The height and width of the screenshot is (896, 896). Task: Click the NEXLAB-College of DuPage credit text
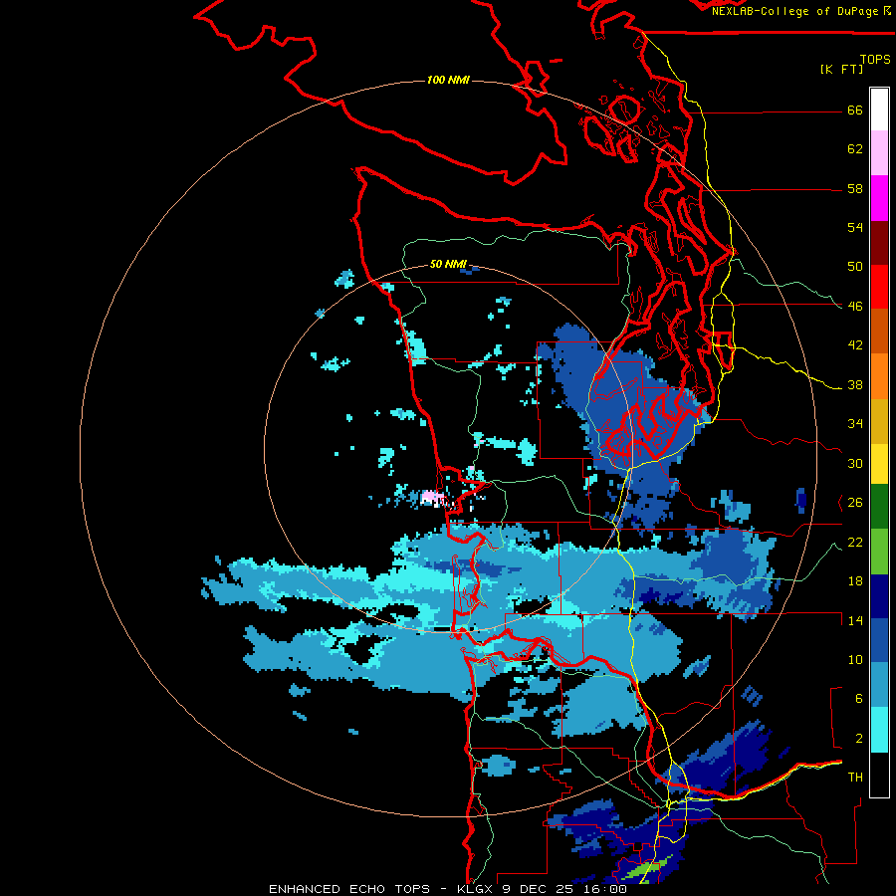pos(801,11)
